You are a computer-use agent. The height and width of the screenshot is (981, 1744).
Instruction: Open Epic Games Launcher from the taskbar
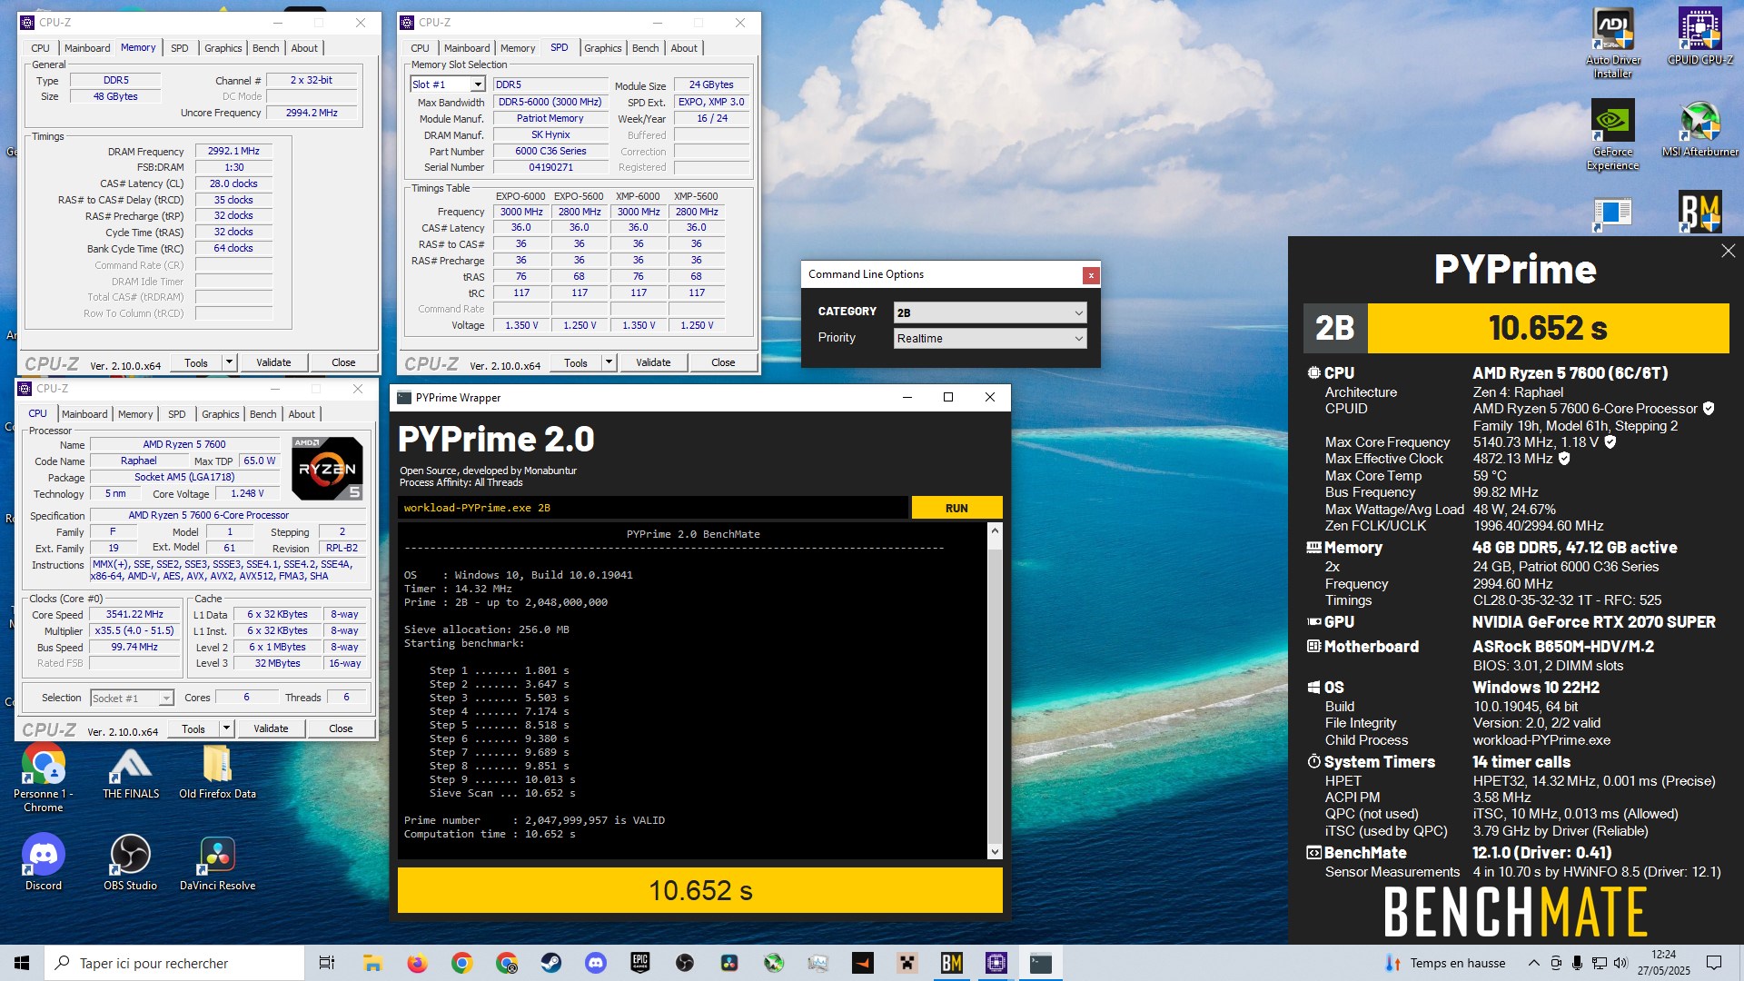click(x=640, y=963)
